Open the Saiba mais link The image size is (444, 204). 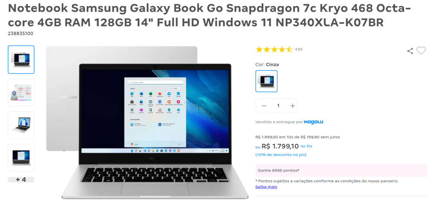pyautogui.click(x=266, y=187)
